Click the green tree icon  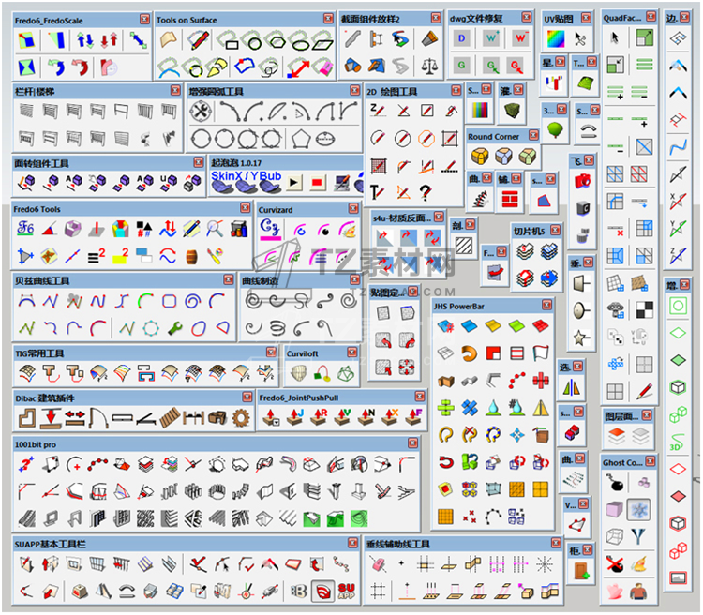[x=555, y=129]
